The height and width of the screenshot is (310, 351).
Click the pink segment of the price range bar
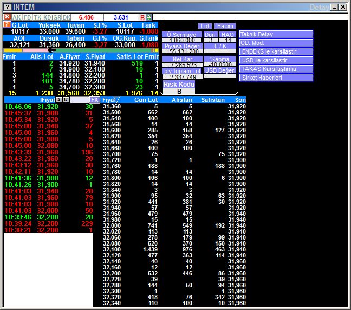click(x=35, y=50)
